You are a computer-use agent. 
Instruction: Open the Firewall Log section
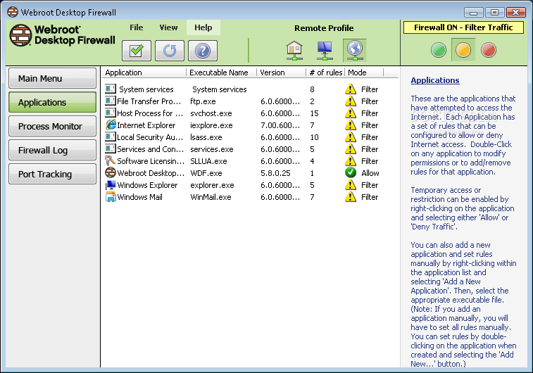tap(52, 150)
